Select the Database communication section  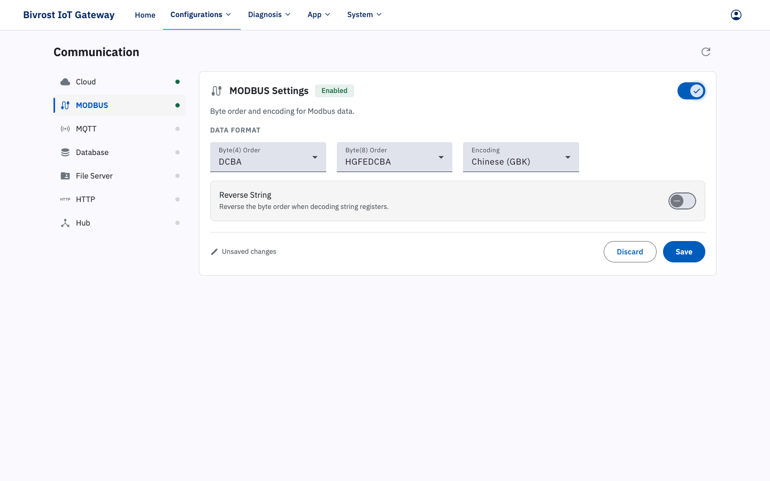pos(120,152)
